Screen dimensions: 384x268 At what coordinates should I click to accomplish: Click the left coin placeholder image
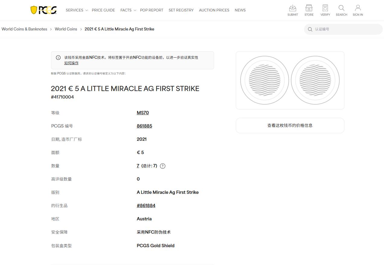coord(264,80)
